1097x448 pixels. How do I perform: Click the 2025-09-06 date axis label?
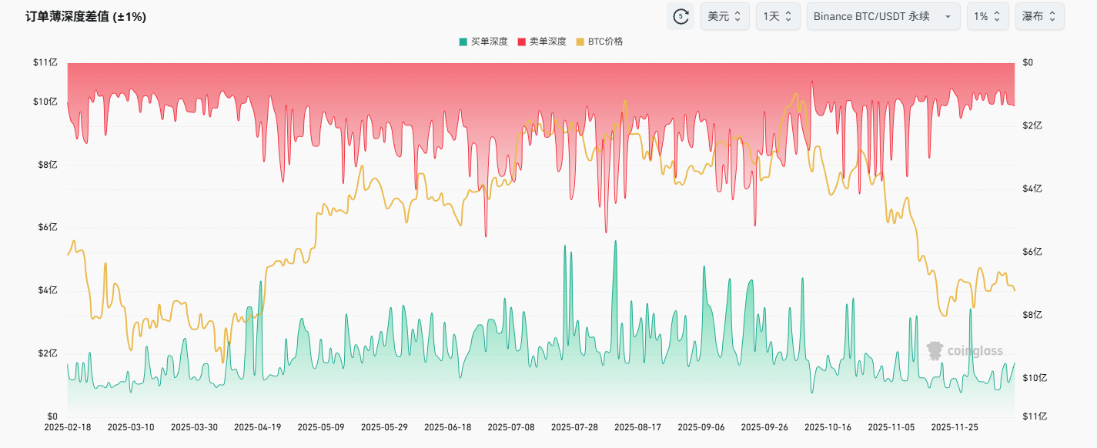coord(701,427)
